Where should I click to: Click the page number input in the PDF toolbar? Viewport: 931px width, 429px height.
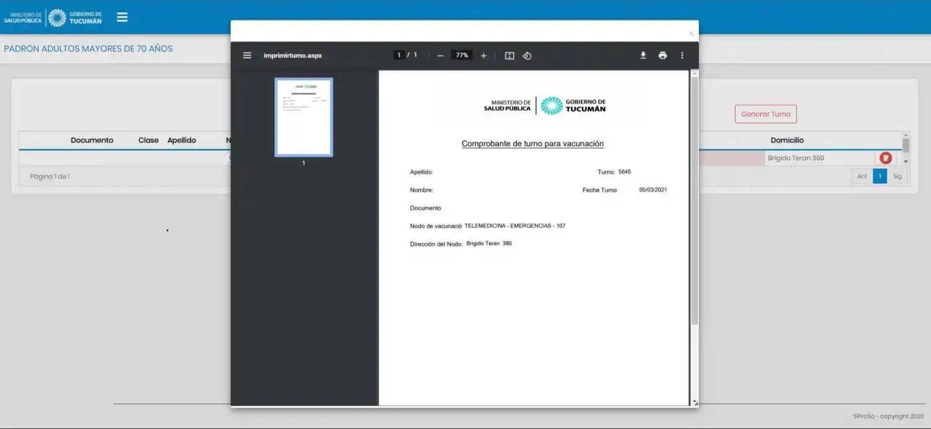(x=399, y=55)
